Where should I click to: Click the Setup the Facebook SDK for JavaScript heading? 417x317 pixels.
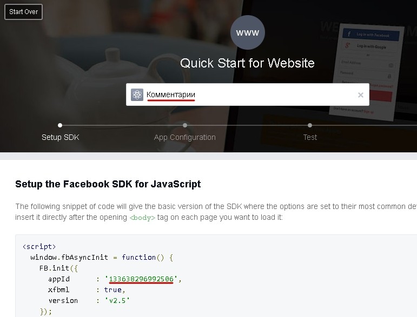click(108, 184)
